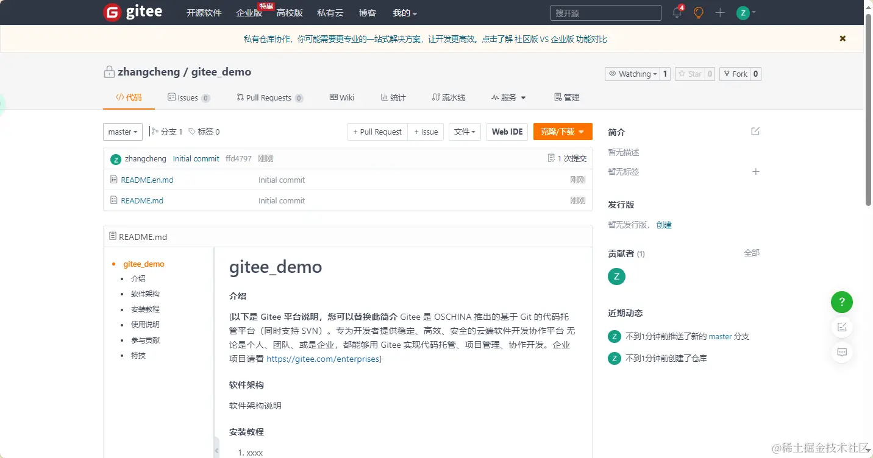873x458 pixels.
Task: Click the avatar beside 推送了新的 master 分支
Action: click(614, 336)
